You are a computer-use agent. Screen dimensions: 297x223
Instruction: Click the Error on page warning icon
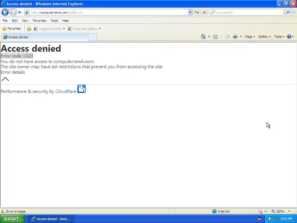[3, 211]
